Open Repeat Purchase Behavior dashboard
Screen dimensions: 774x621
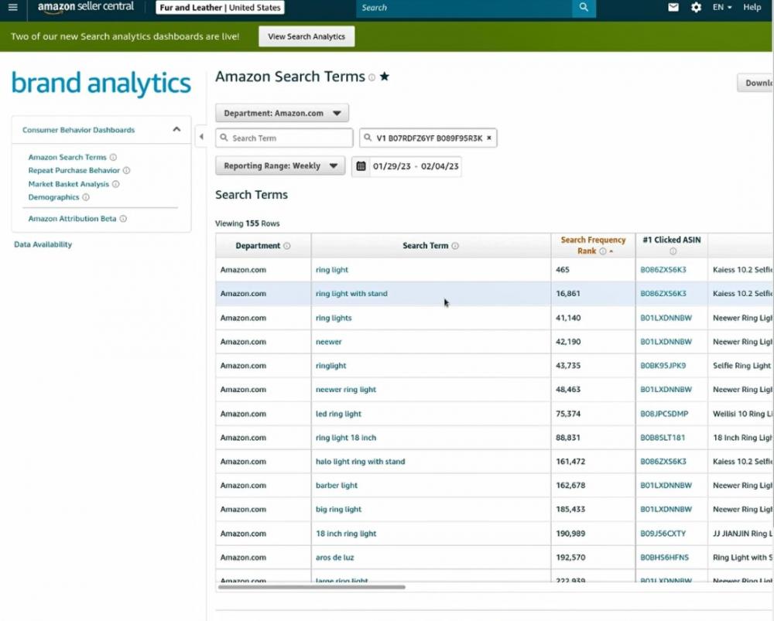[74, 171]
